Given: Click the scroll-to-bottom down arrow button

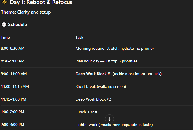Looking at the screenshot, I should click(110, 119).
